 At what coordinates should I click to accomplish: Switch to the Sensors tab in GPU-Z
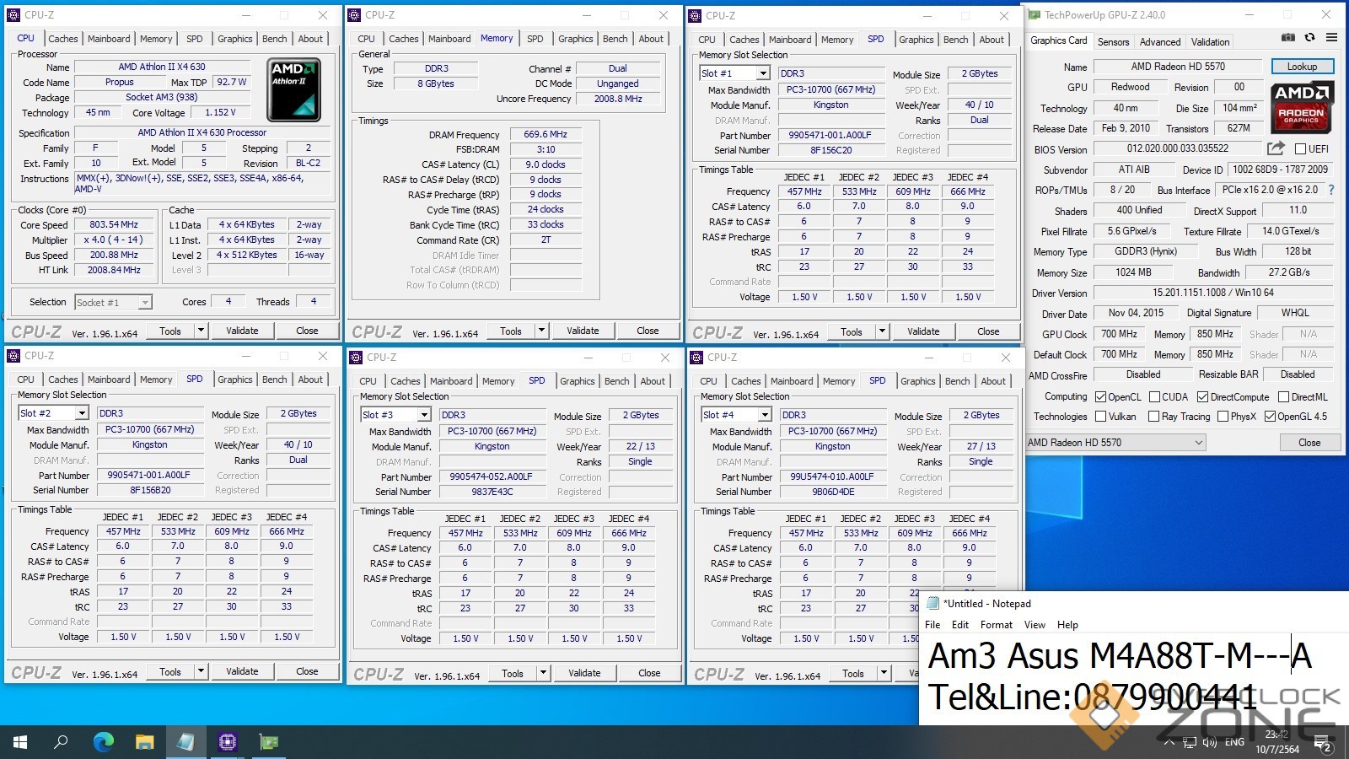click(x=1113, y=41)
